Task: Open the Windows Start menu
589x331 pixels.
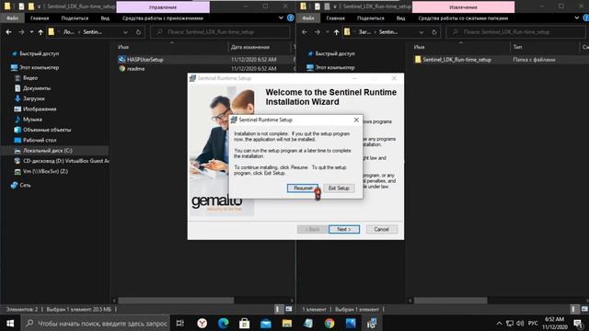Action: pyautogui.click(x=10, y=323)
